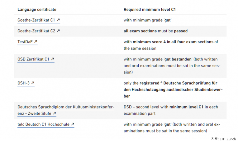Screen dimensions: 243x143
Task: Open the Goethe-Zertifikat C1 link
Action: click(39, 20)
